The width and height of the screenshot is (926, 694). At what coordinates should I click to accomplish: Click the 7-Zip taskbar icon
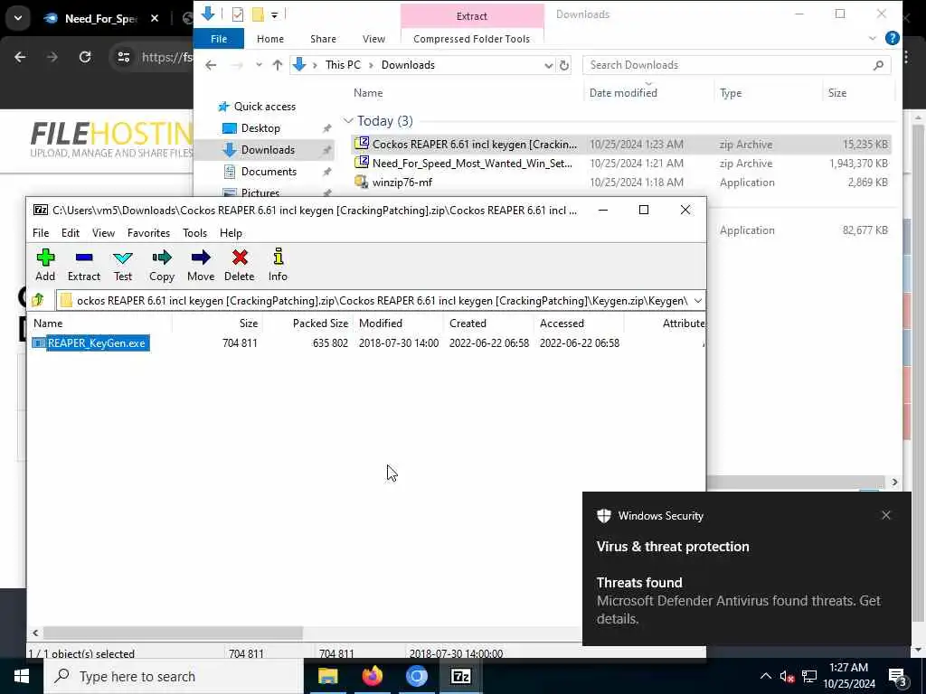click(460, 676)
